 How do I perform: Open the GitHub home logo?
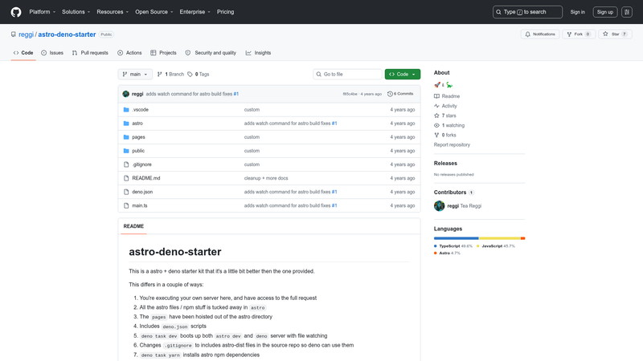tap(16, 12)
